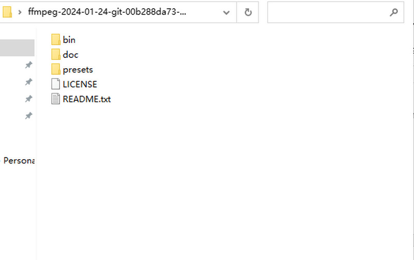Refresh the current folder view

click(248, 13)
